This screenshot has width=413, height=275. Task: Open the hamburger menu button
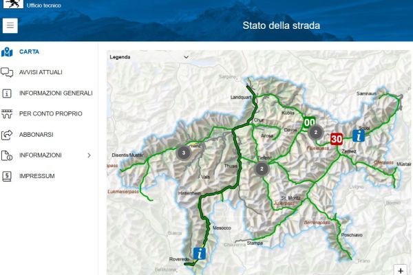[10, 25]
